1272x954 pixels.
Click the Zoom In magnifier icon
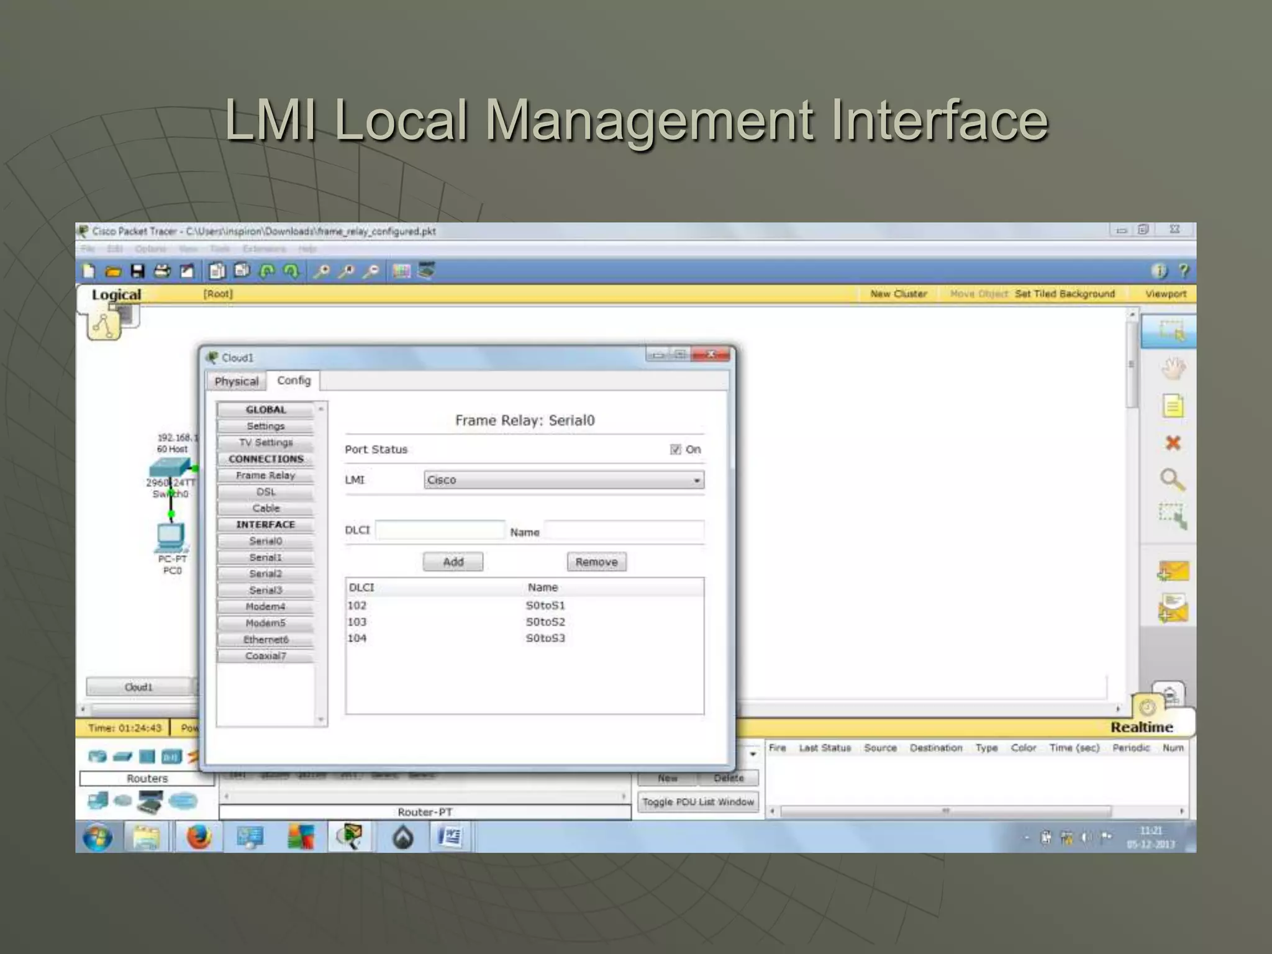[322, 271]
